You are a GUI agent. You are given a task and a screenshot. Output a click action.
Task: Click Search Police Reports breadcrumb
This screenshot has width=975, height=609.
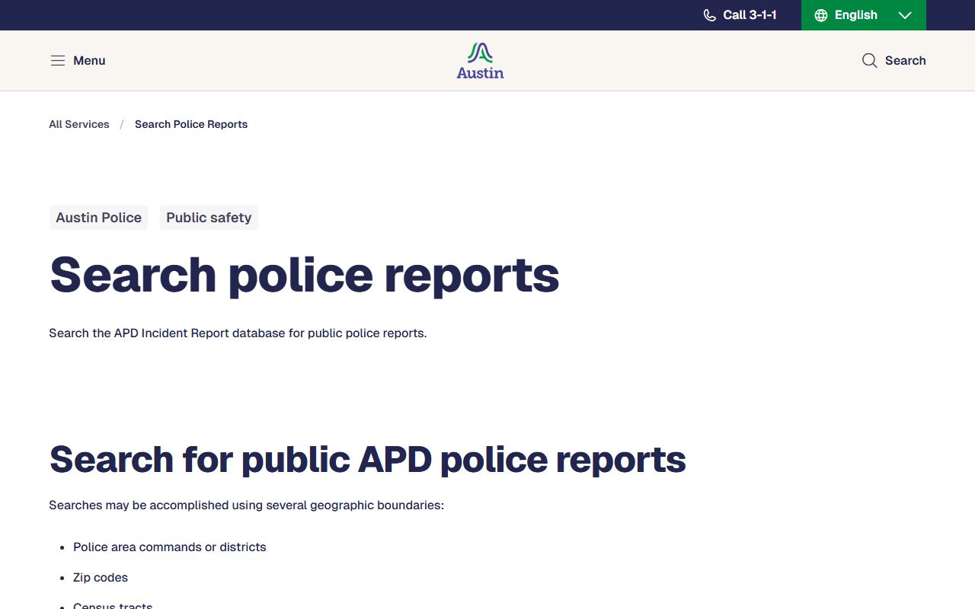click(x=191, y=124)
